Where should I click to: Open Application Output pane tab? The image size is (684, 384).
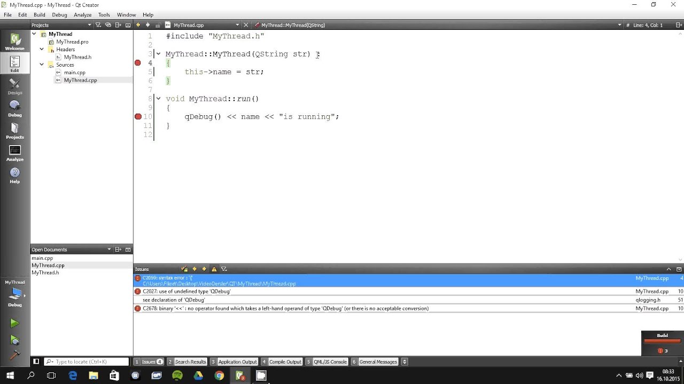(234, 362)
